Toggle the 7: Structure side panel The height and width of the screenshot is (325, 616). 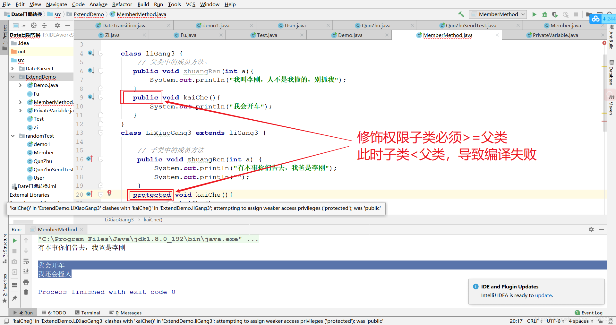coord(4,248)
